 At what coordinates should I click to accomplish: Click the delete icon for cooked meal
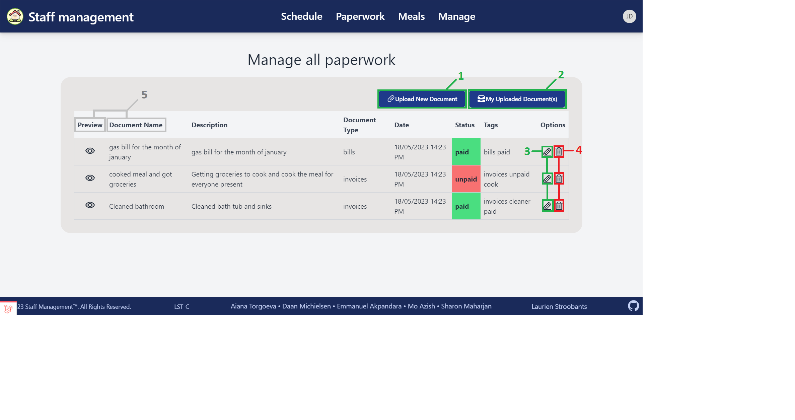click(x=559, y=178)
